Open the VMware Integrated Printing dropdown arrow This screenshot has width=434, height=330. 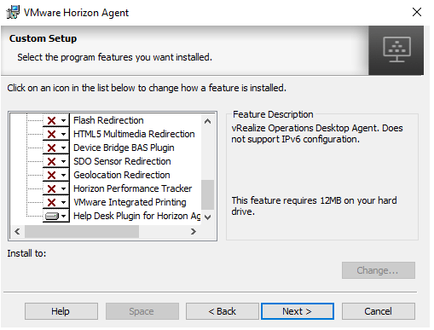pyautogui.click(x=64, y=202)
